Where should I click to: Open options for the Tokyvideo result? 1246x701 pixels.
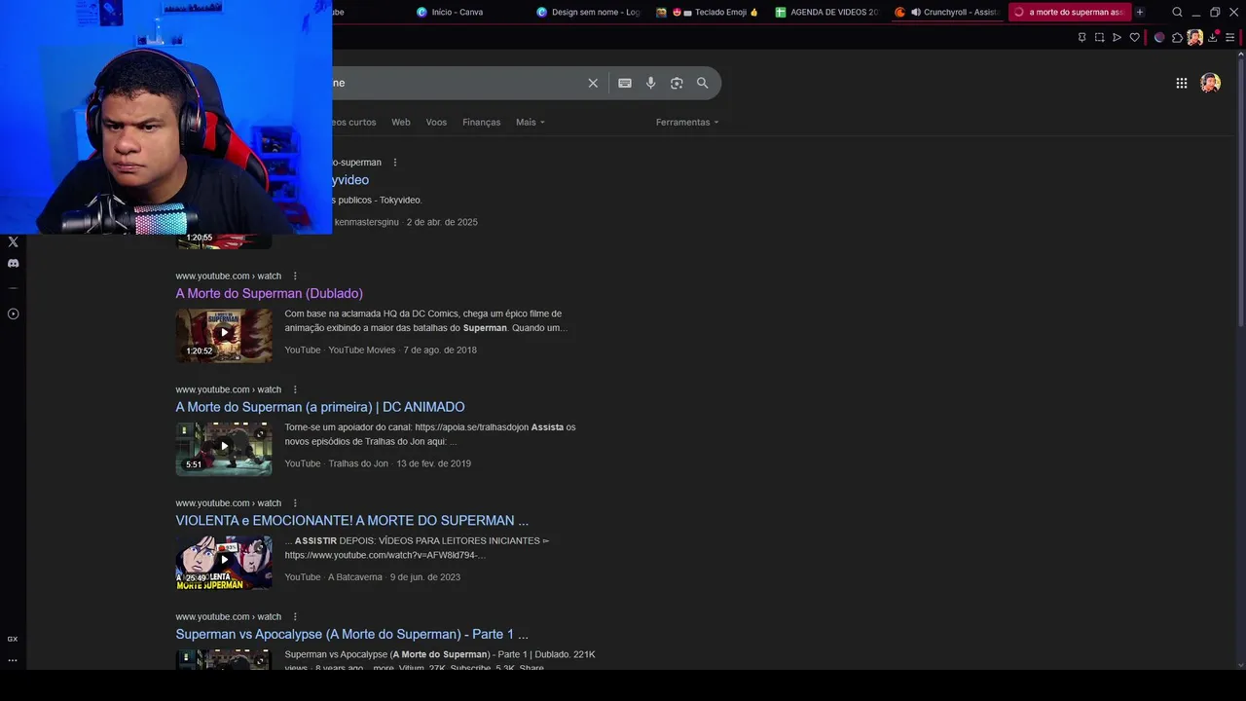[394, 163]
